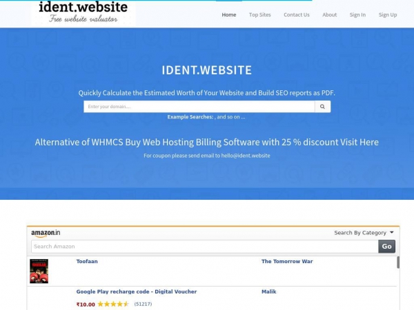
Task: Open the About page
Action: coord(330,14)
